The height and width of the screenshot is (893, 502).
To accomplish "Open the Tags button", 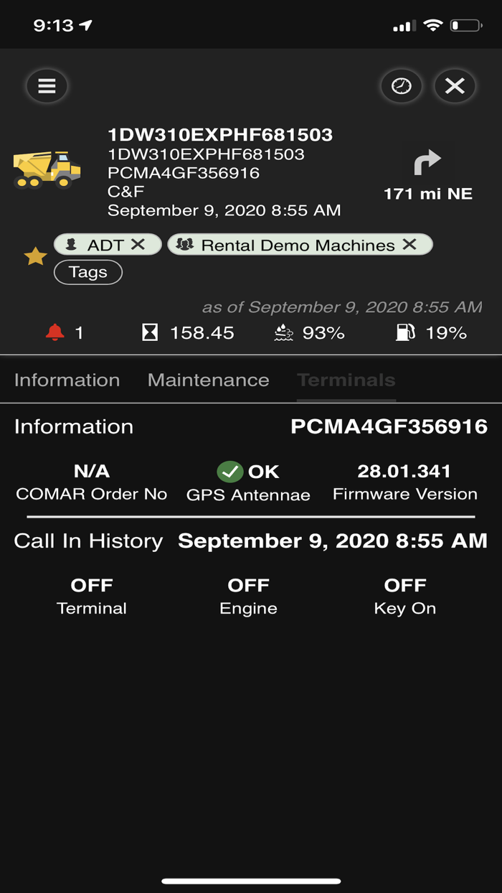I will [88, 272].
